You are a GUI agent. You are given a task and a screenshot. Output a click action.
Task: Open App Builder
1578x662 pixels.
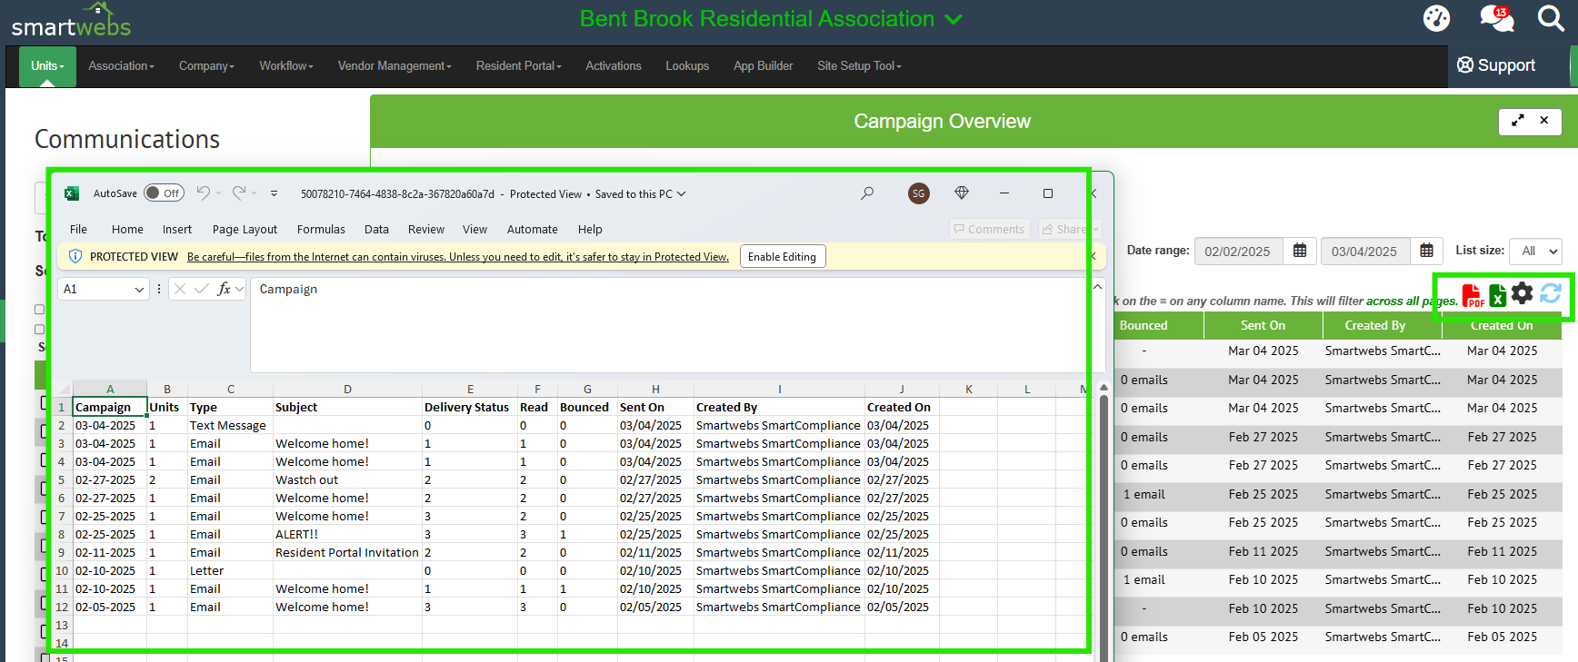[x=764, y=66]
